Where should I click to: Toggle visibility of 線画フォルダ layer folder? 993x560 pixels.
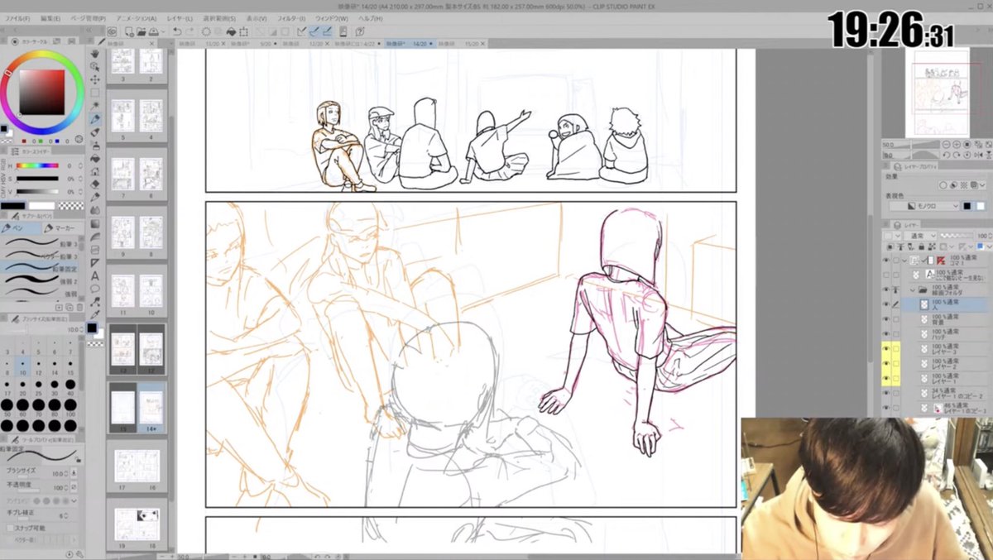click(x=886, y=290)
